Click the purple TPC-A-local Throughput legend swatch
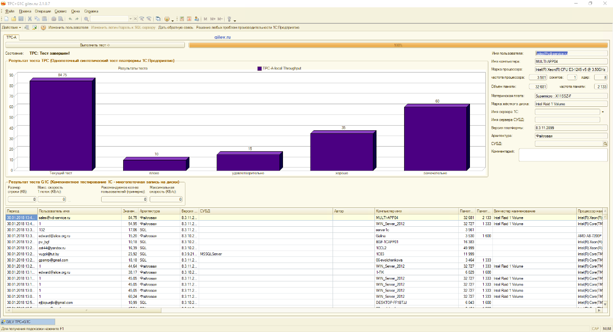Screen dimensions: 613x332 click(260, 68)
